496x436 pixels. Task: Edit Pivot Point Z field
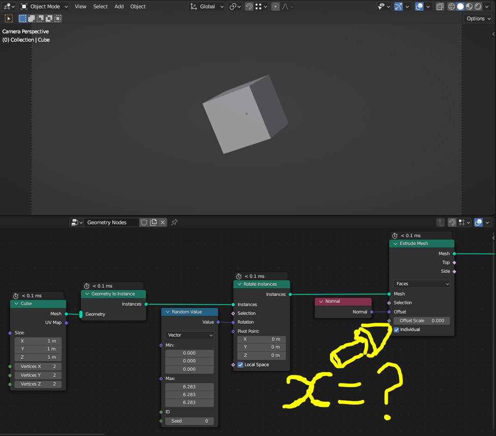tap(262, 355)
